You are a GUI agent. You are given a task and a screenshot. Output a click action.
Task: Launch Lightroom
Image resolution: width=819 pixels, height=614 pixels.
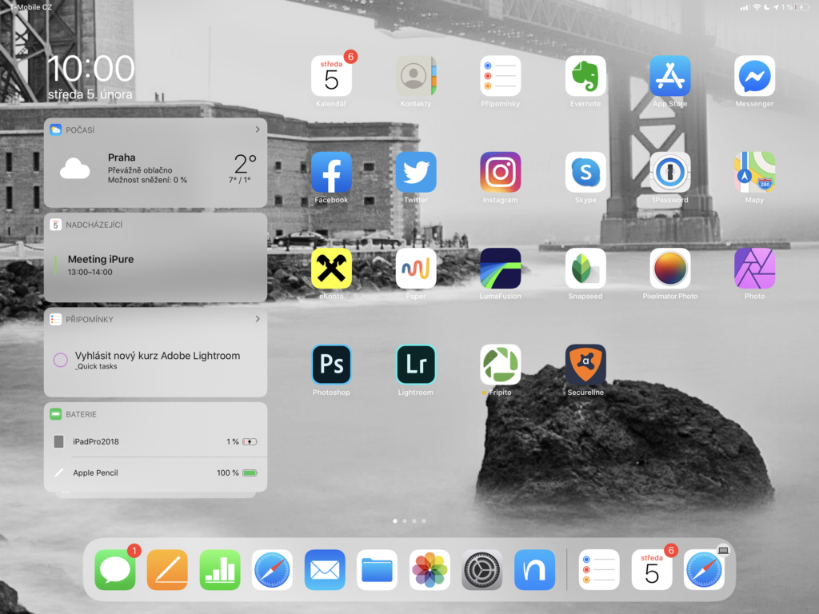tap(416, 365)
